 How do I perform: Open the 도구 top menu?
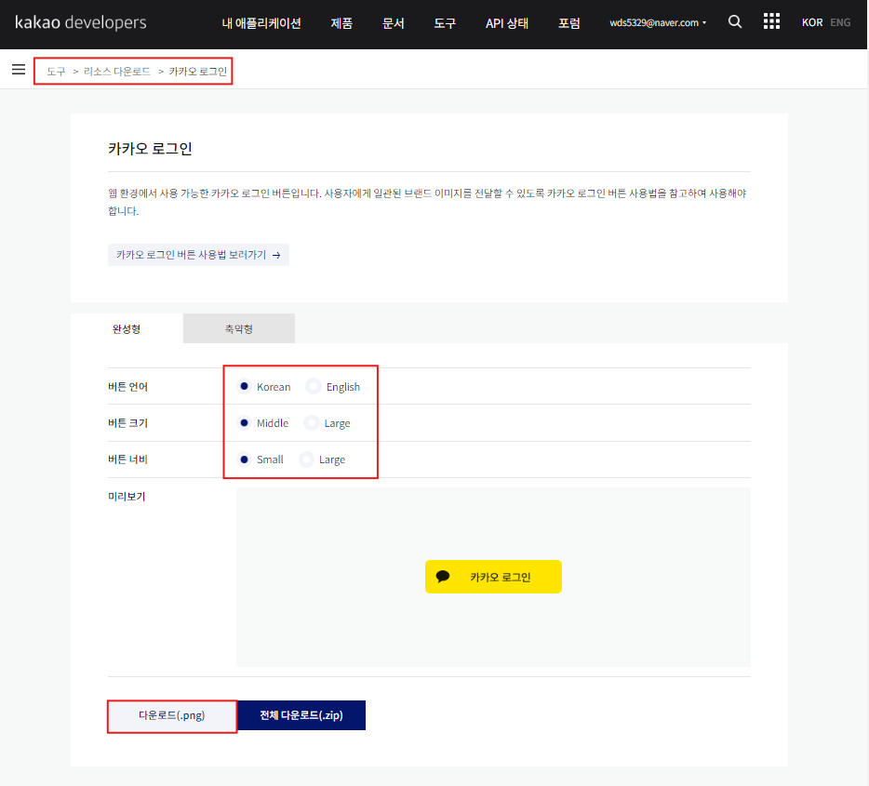pos(445,22)
